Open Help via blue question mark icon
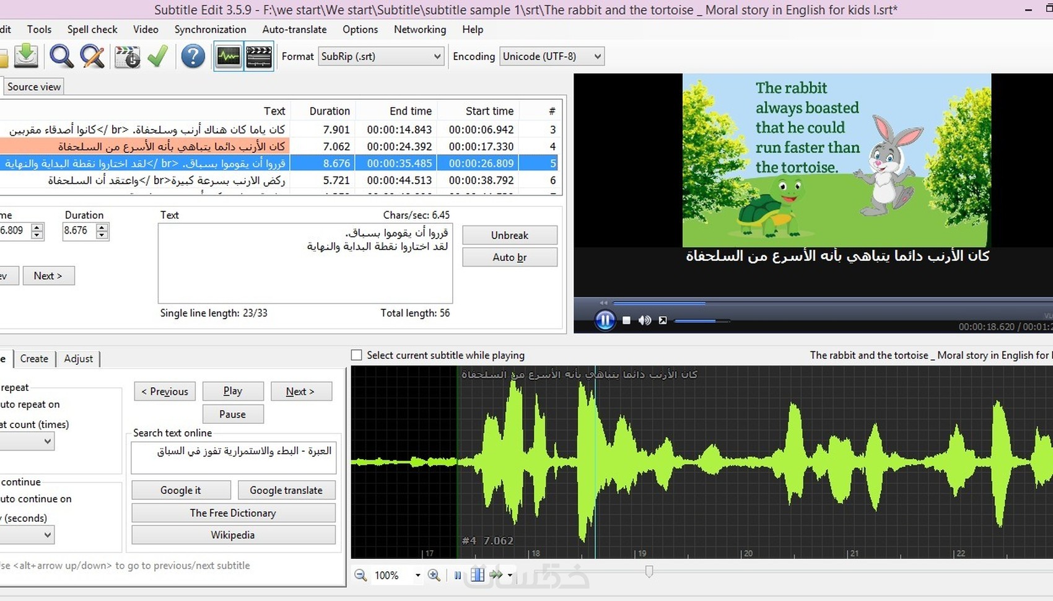This screenshot has height=601, width=1053. tap(193, 56)
